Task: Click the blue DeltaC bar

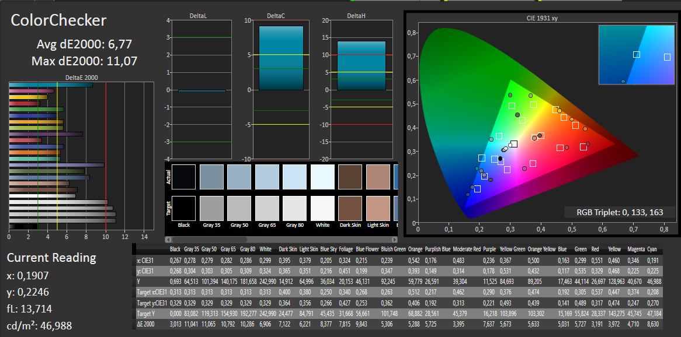Action: tap(281, 58)
